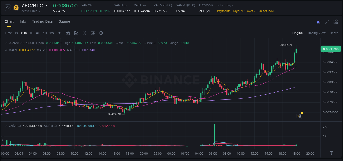Viewport: 343px width, 161px height.
Task: Open the left-edge side panel arrow
Action: coord(3,140)
